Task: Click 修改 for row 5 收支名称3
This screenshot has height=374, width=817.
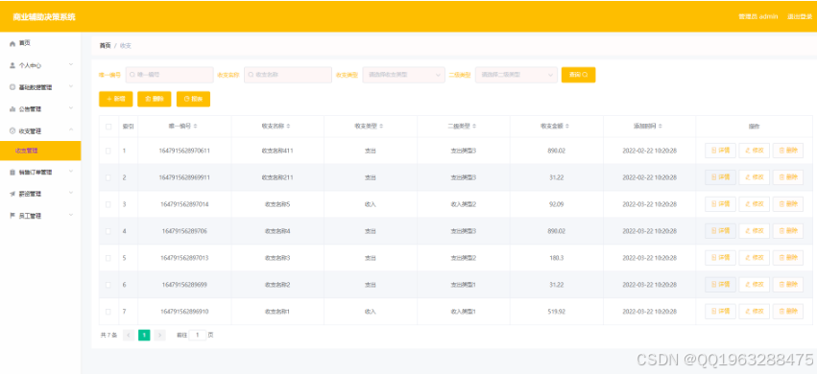Action: coord(755,257)
